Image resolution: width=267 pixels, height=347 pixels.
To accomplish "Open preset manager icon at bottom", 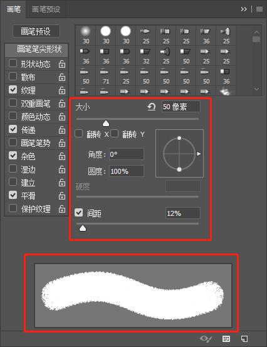I will pos(226,339).
